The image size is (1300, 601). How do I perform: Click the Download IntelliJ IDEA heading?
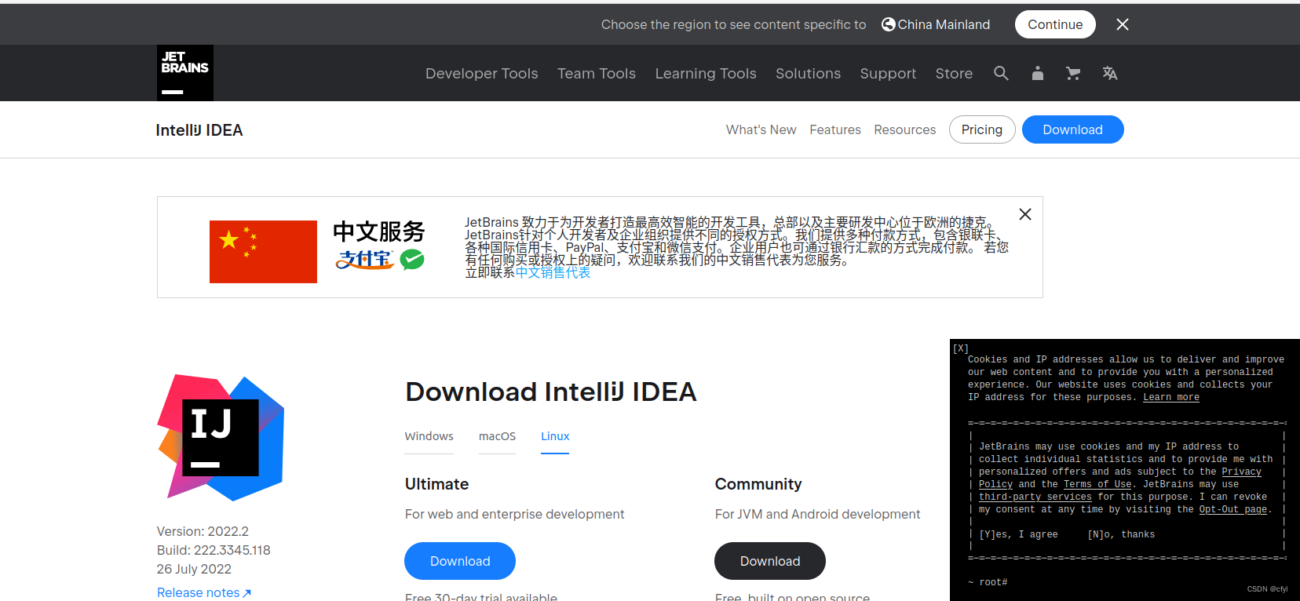(x=551, y=392)
